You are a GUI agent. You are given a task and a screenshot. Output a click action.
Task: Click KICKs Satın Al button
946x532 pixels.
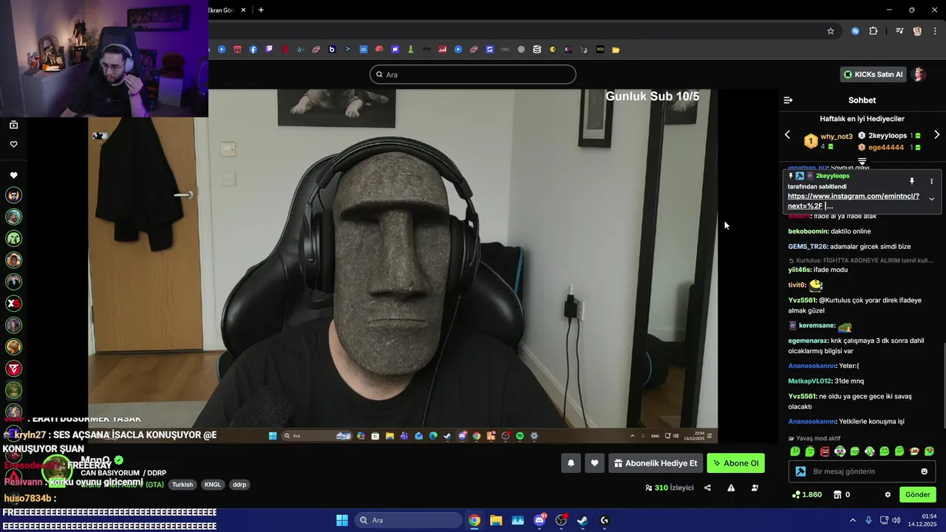tap(874, 75)
